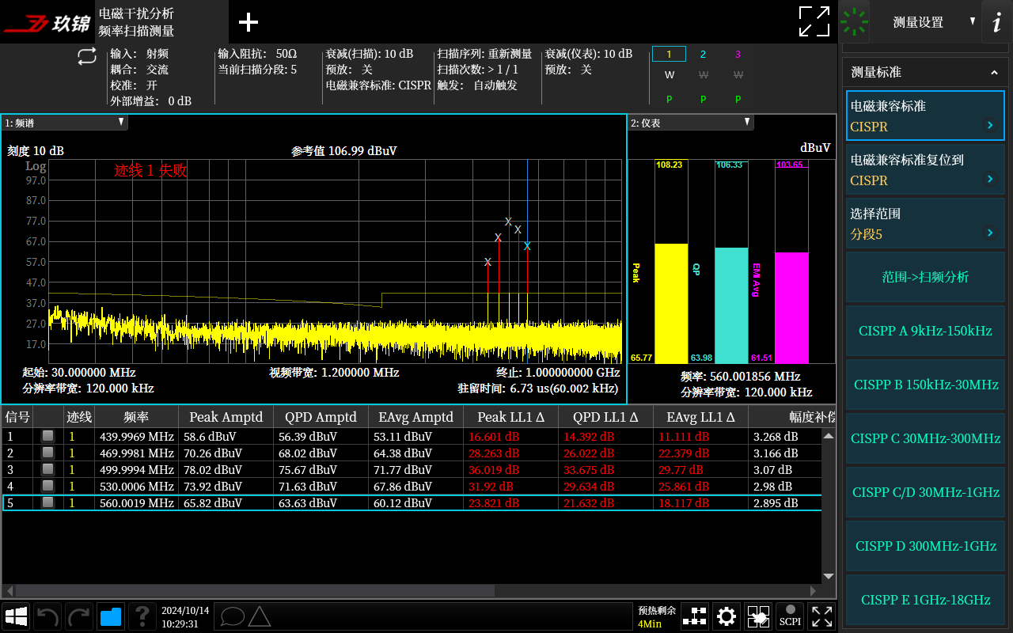Open the blue folder file icon
The height and width of the screenshot is (633, 1013).
[x=111, y=616]
